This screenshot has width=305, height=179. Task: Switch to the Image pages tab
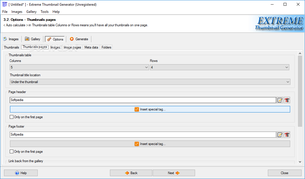[72, 47]
